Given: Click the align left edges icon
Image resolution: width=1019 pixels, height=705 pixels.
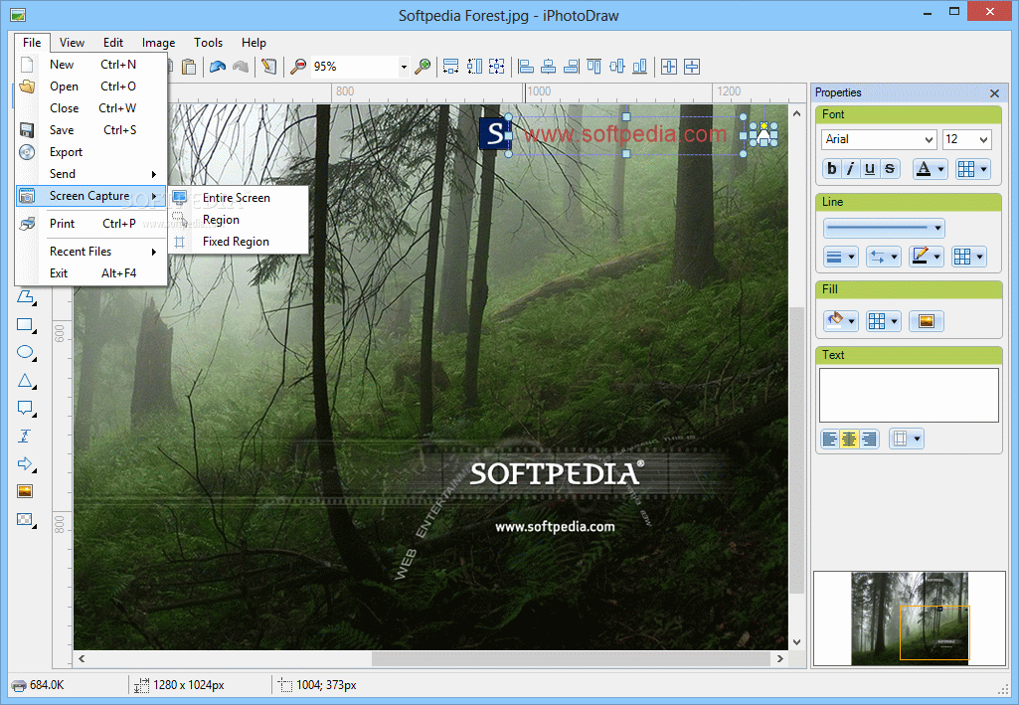Looking at the screenshot, I should pos(526,67).
